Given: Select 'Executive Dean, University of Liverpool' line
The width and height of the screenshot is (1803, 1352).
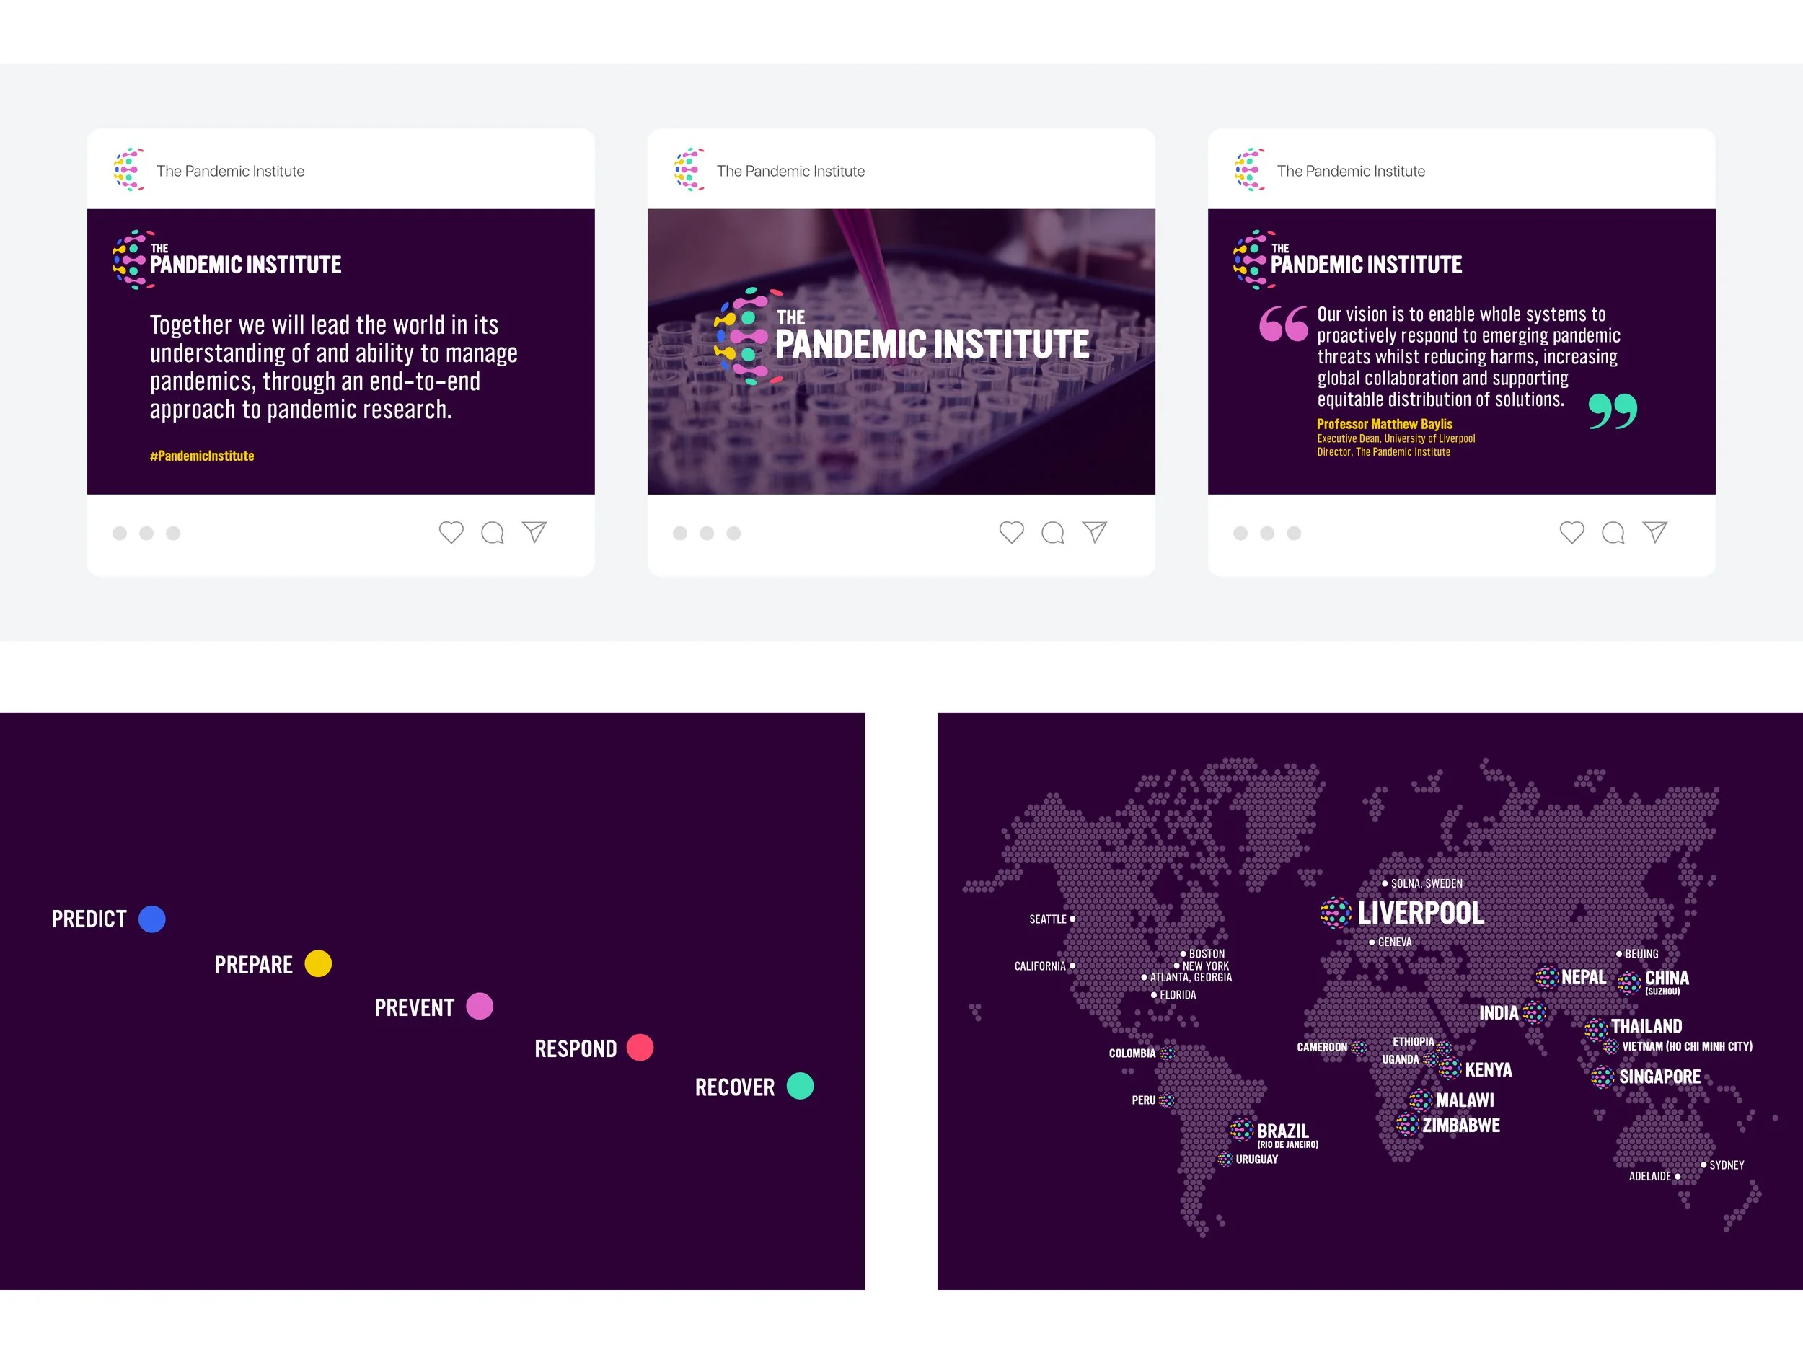Looking at the screenshot, I should (x=1396, y=438).
